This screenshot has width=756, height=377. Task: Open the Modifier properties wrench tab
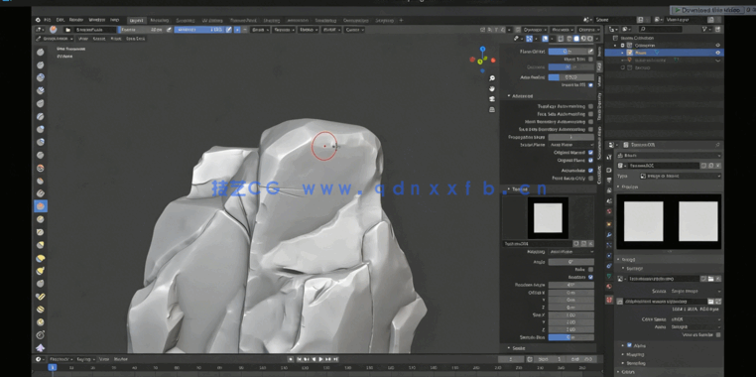click(x=609, y=234)
